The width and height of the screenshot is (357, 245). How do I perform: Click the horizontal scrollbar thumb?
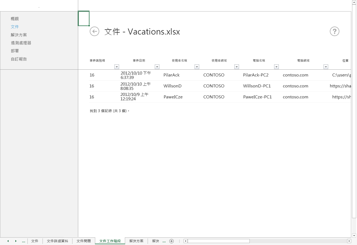pos(219,241)
